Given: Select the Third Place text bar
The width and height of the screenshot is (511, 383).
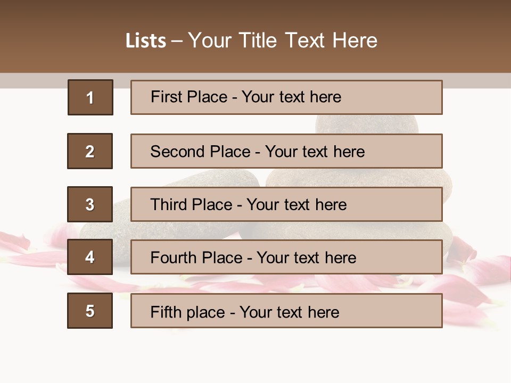Looking at the screenshot, I should [x=286, y=204].
